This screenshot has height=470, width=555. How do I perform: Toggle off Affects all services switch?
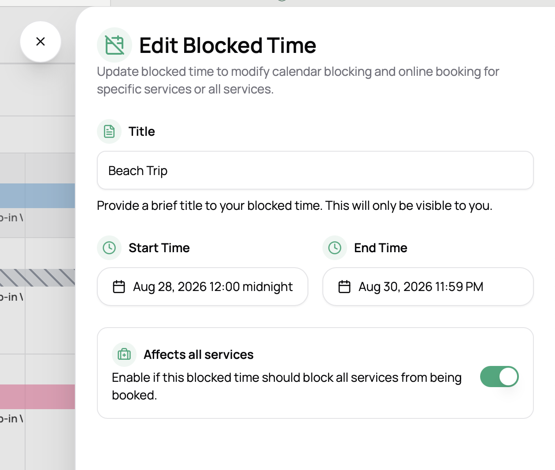[499, 377]
